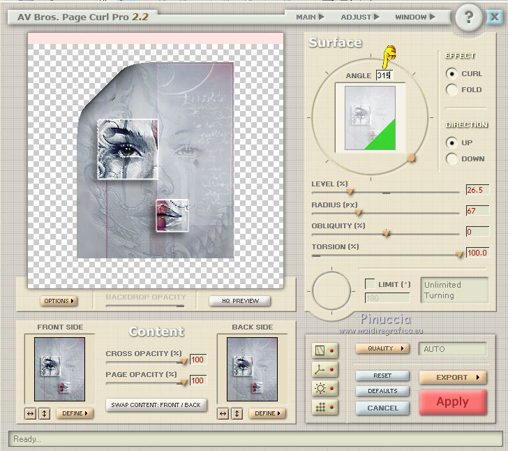The height and width of the screenshot is (451, 508).
Task: Open the Main menu
Action: (310, 17)
